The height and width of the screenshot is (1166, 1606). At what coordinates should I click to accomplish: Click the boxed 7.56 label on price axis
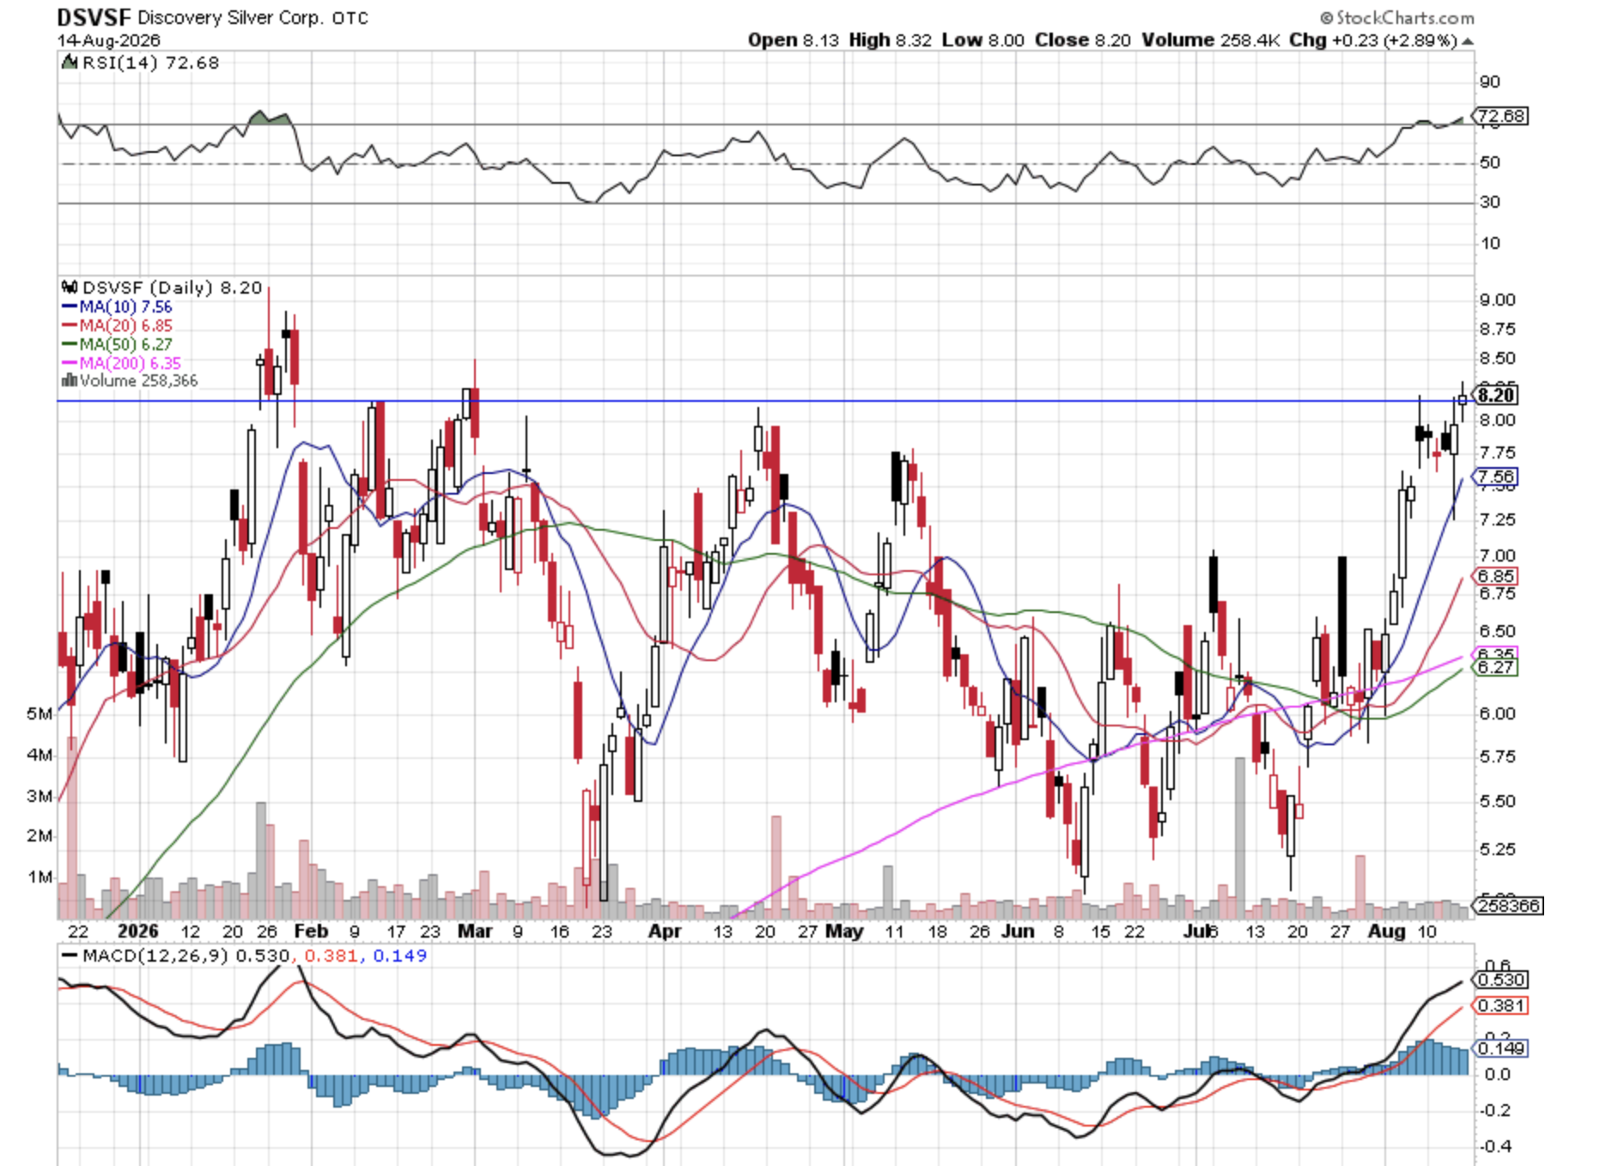tap(1496, 477)
